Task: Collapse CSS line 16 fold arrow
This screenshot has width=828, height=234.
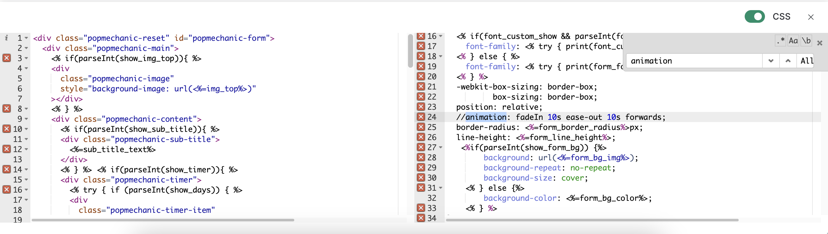Action: pyautogui.click(x=441, y=36)
